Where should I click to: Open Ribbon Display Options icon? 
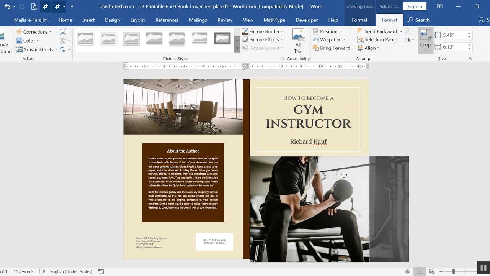[x=440, y=7]
